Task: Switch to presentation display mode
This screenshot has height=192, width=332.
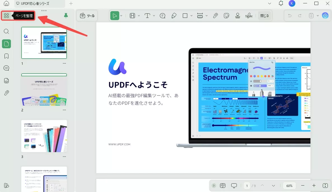Action: 234,186
